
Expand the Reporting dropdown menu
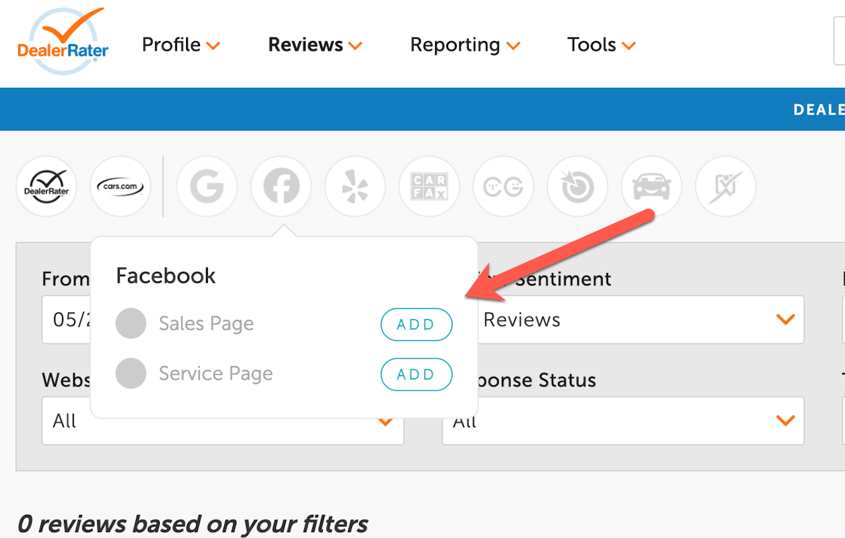465,45
